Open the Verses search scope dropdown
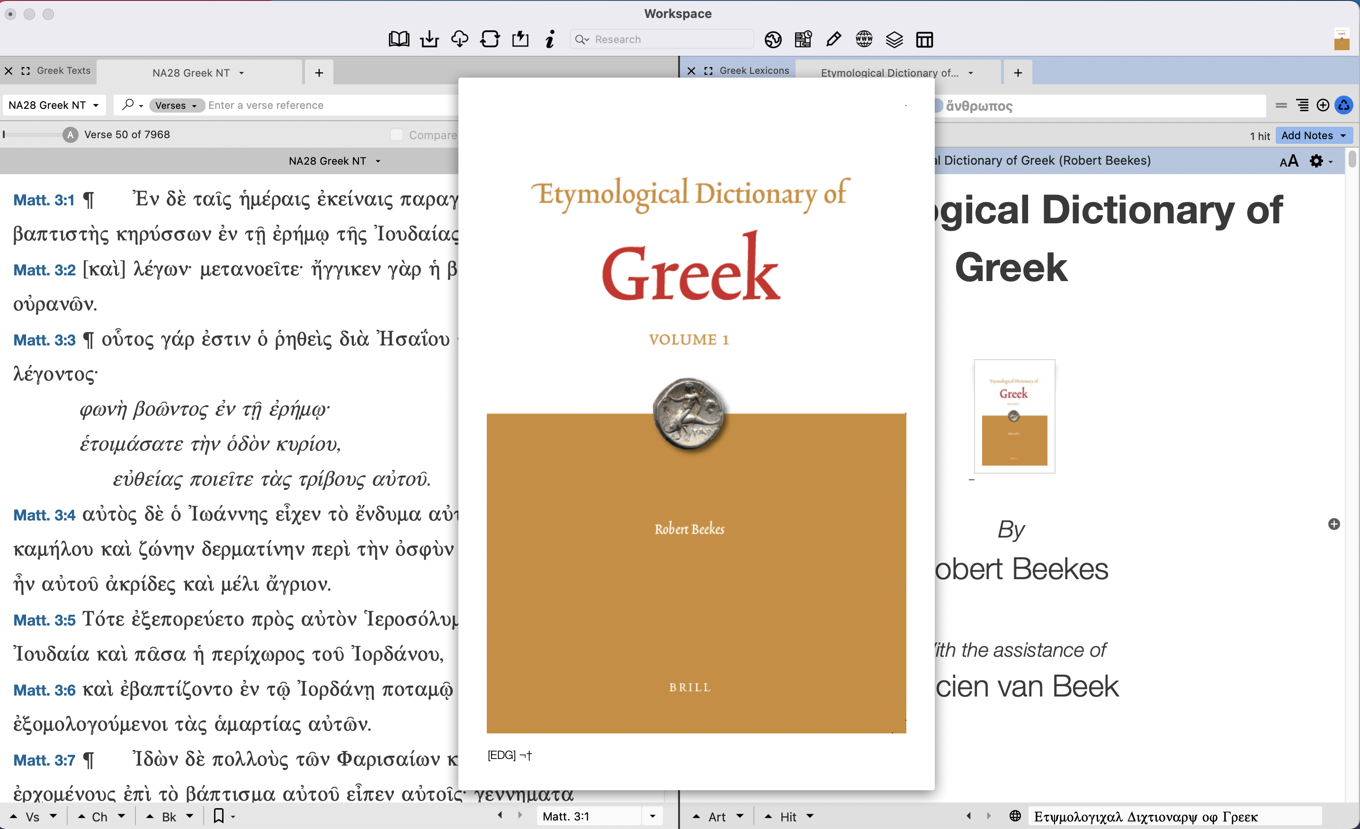This screenshot has width=1360, height=829. tap(176, 105)
